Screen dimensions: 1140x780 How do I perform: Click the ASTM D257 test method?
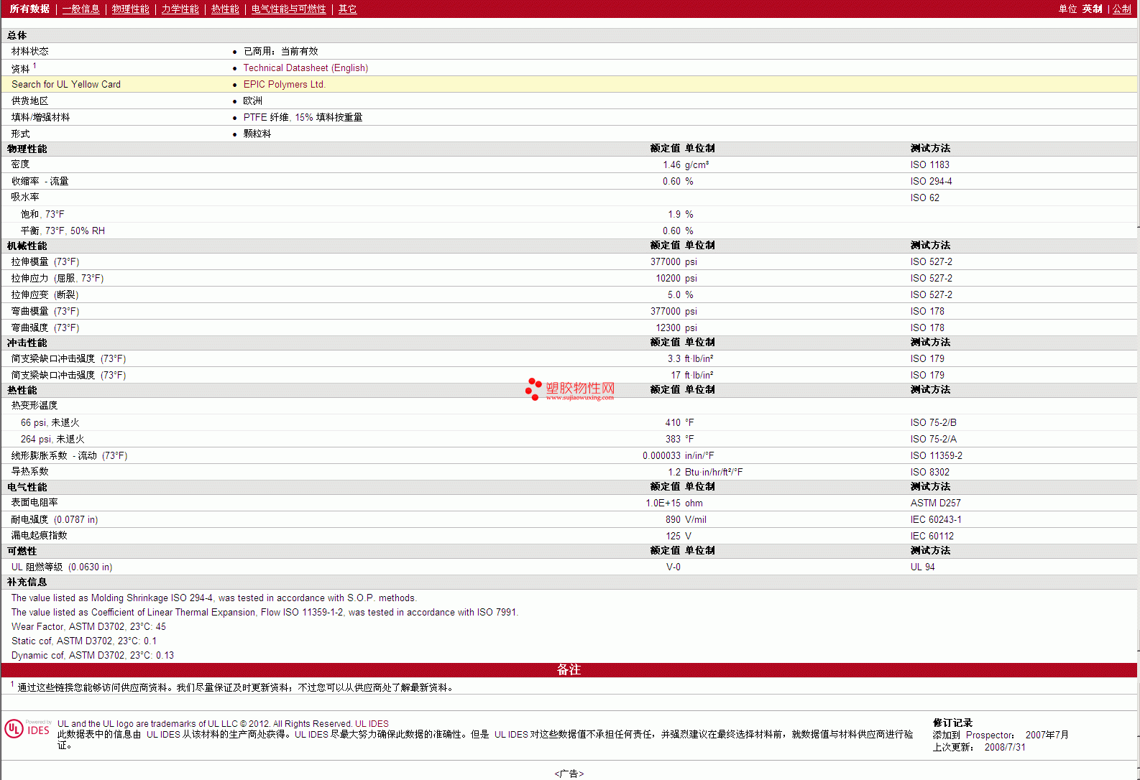coord(935,503)
